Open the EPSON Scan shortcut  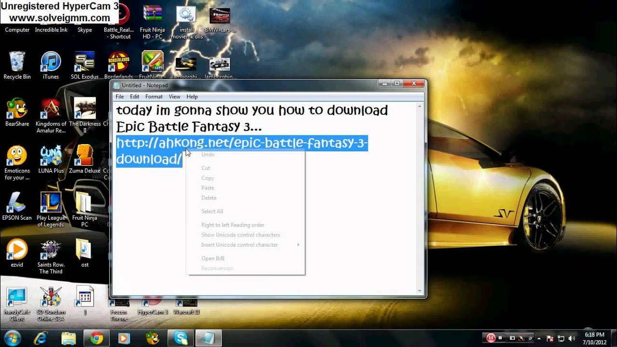coord(17,206)
